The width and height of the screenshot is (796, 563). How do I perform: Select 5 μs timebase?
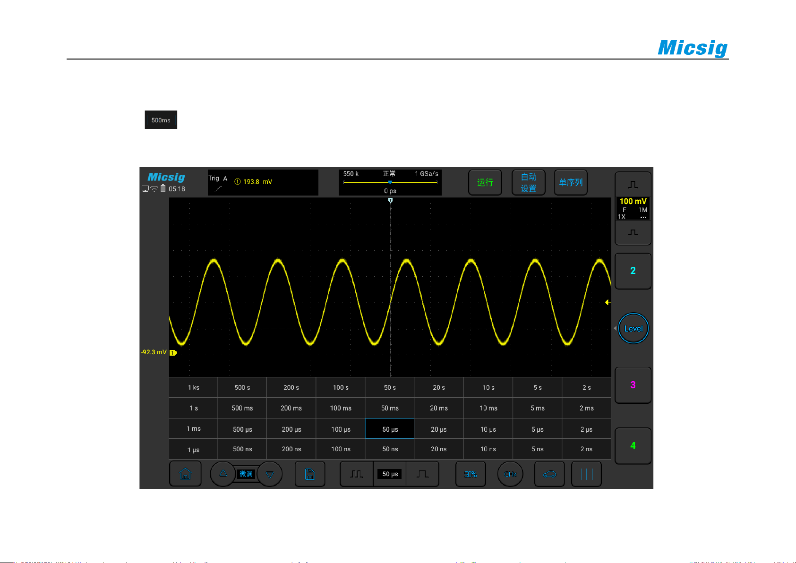coord(537,429)
